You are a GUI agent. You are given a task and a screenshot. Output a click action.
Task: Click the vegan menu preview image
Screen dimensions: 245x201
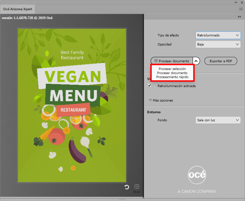coord(72,105)
